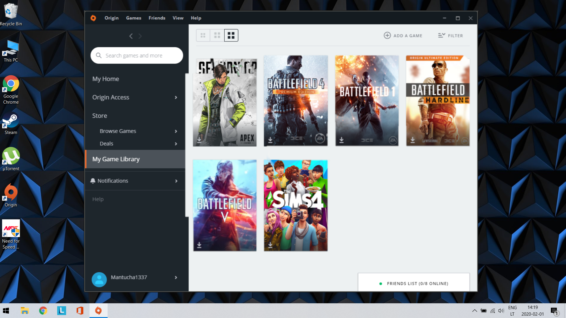
Task: Click download icon on Battlefield 1 tile
Action: [x=341, y=140]
